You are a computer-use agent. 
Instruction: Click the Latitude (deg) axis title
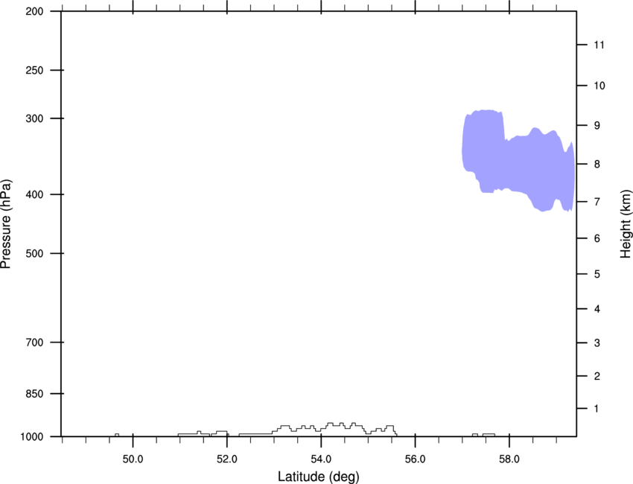[319, 477]
